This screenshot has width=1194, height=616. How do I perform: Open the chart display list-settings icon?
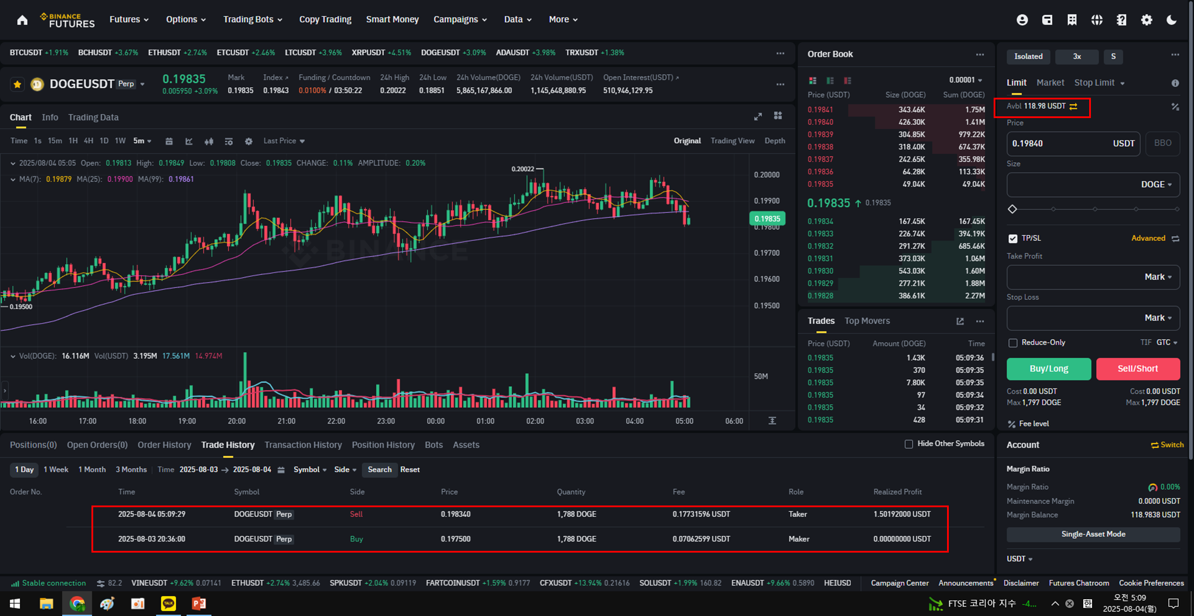[x=229, y=141]
